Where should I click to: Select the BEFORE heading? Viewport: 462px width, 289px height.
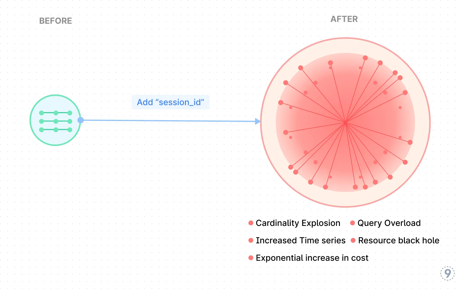tap(56, 21)
